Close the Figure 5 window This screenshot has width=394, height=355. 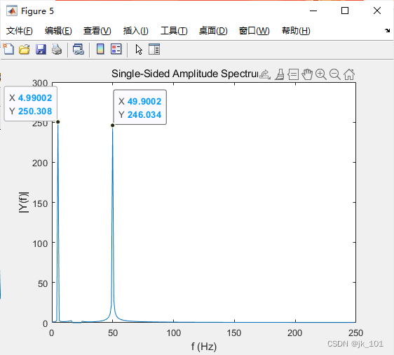pyautogui.click(x=377, y=11)
